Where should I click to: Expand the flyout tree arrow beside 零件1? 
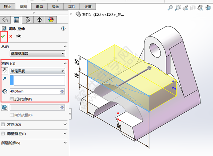pos(71,14)
